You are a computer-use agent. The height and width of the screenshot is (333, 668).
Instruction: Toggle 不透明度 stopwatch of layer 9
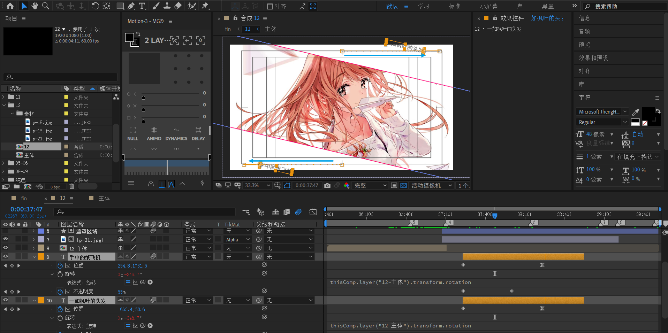coord(60,292)
